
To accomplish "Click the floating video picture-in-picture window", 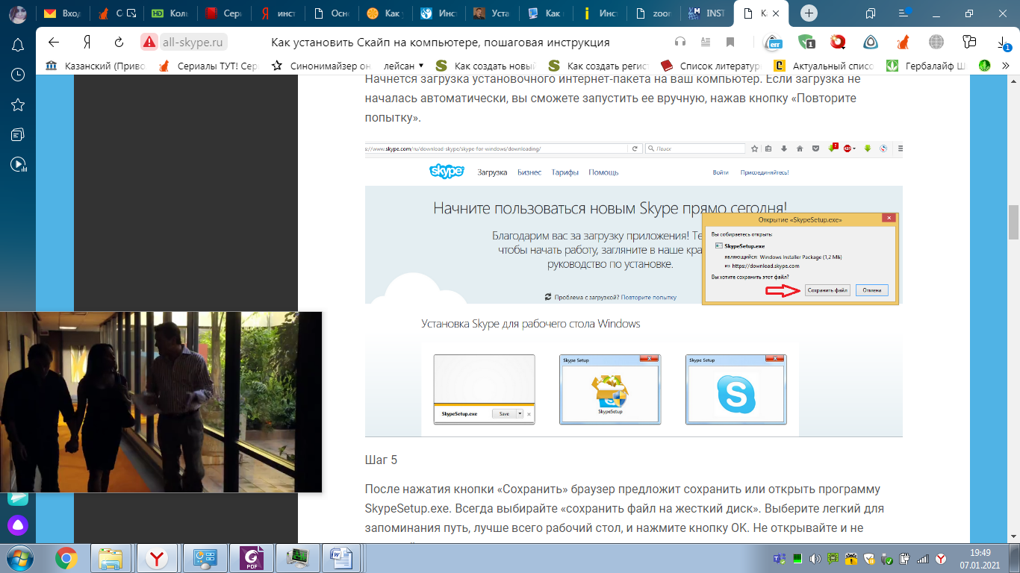I will pos(161,402).
